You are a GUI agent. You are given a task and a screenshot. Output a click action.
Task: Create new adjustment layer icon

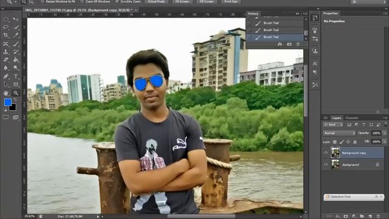354,217
